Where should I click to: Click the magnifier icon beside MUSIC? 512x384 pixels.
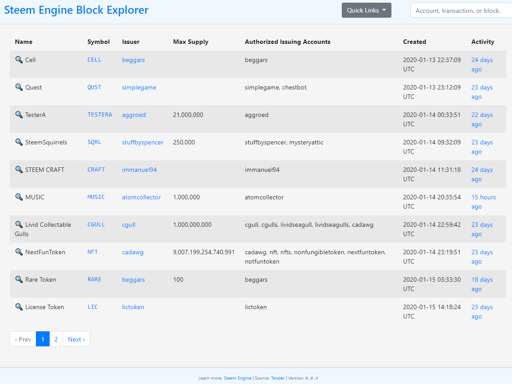coord(19,197)
